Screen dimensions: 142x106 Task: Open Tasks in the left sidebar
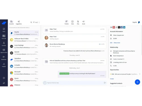click(4, 30)
